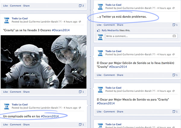This screenshot has width=181, height=128.
Task: Comment on the Gravity 3 Oscares photo post
Action: click(x=15, y=92)
